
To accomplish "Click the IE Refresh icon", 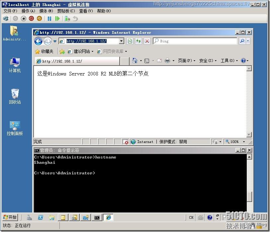I will (x=138, y=41).
